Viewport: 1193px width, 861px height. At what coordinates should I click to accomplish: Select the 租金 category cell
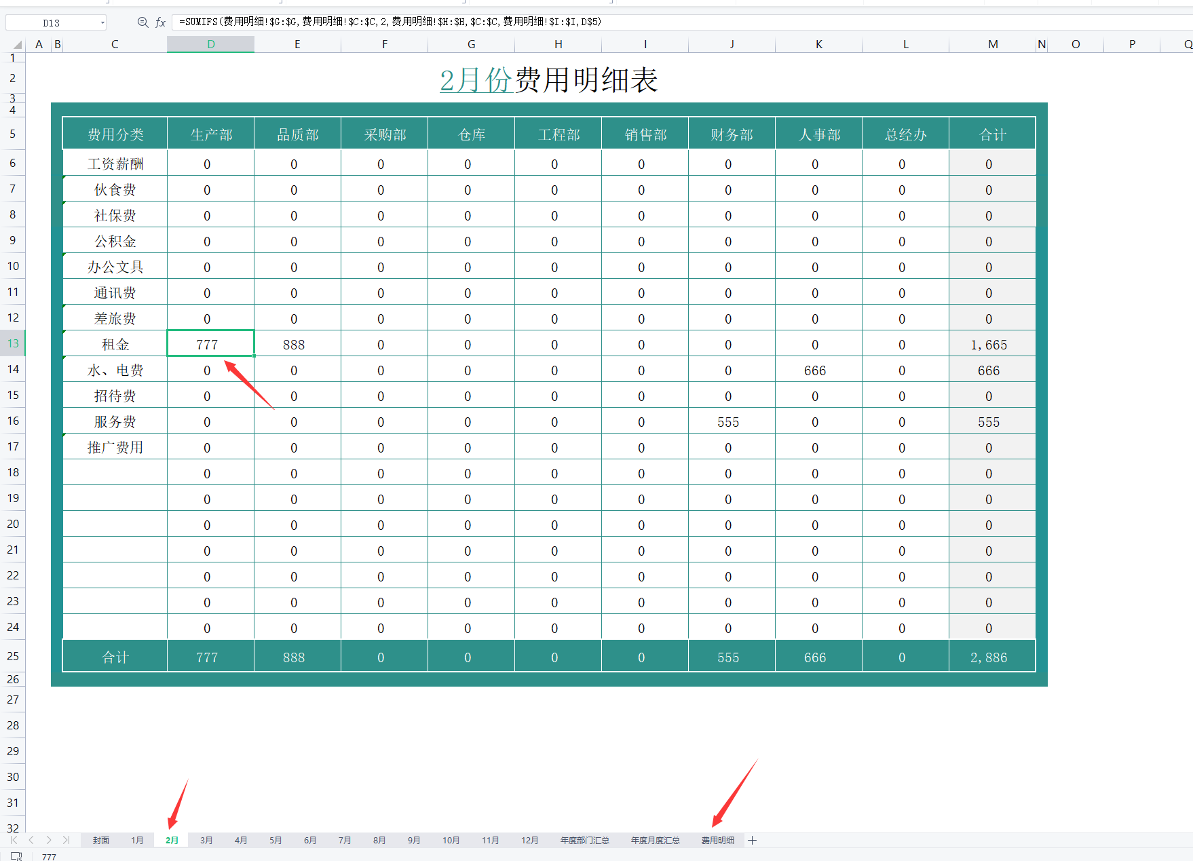[x=115, y=344]
